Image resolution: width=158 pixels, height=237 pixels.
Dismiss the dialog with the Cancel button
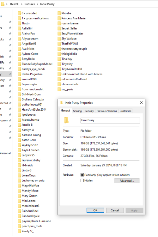[x=115, y=210]
